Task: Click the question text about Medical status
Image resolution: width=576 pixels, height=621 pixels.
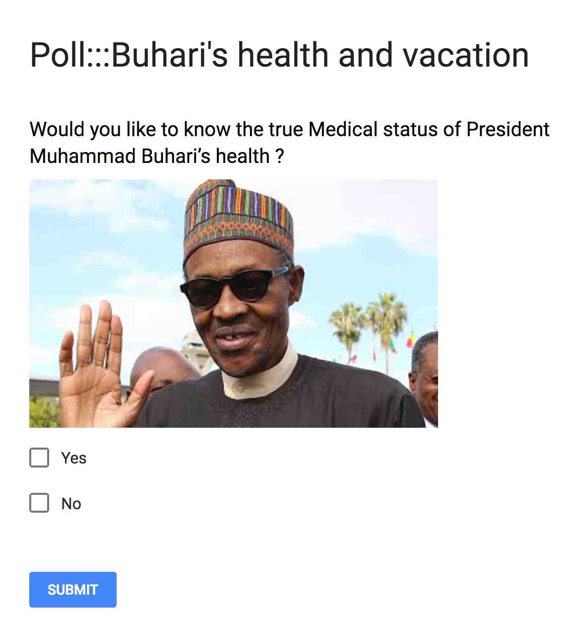Action: pyautogui.click(x=289, y=143)
